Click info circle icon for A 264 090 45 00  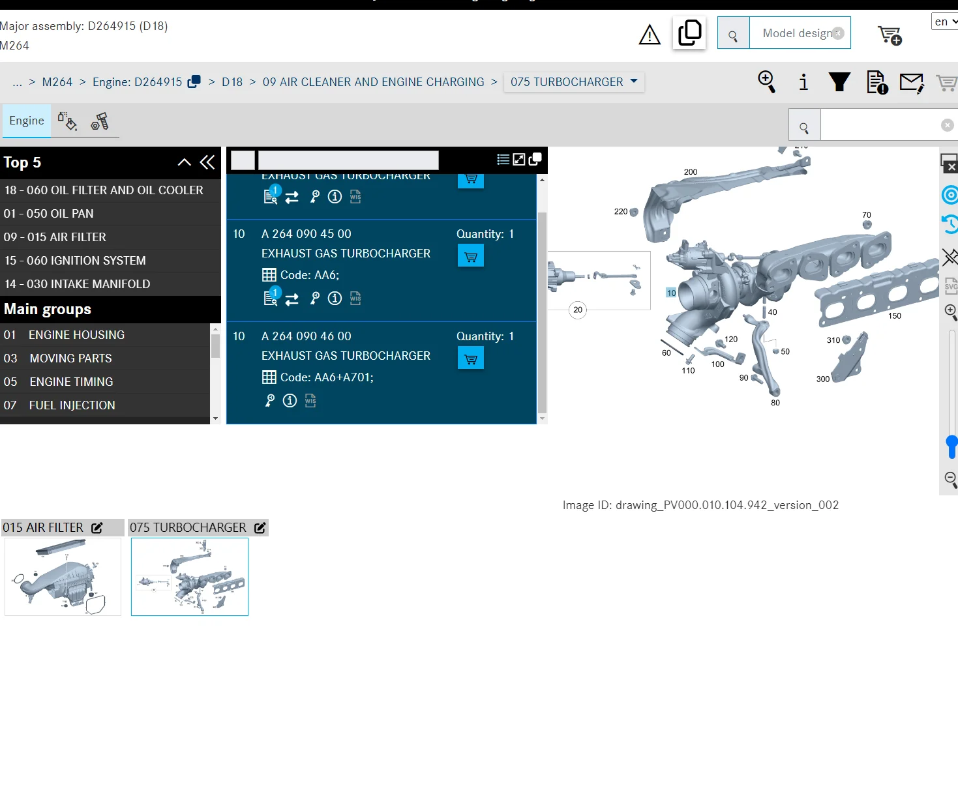point(335,299)
